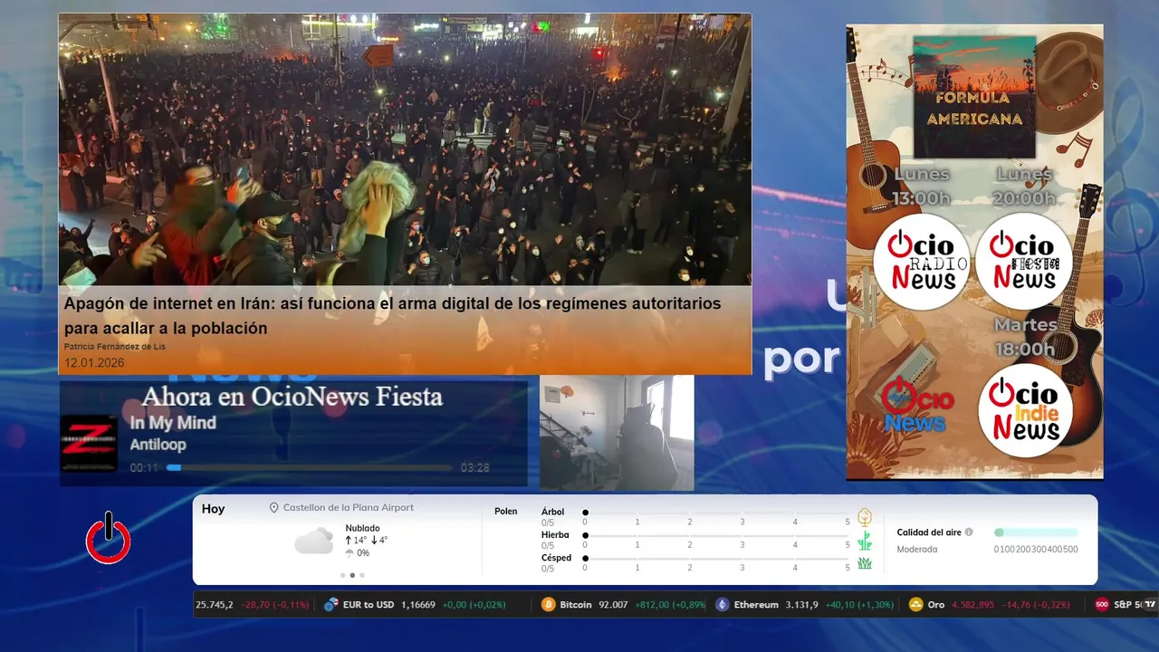Select the first weather carousel dot

coord(342,575)
